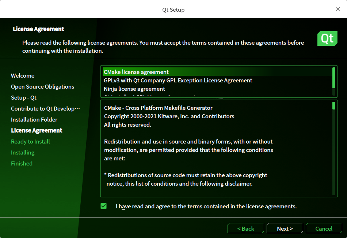
Task: Open the Welcome page from the sidebar
Action: click(x=23, y=75)
